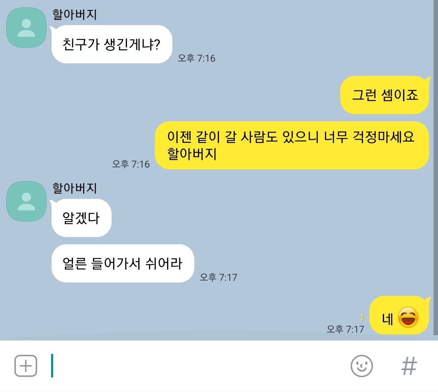This screenshot has height=392, width=438.
Task: Select the '친구가 생긴게냐?' message bubble
Action: coord(112,44)
